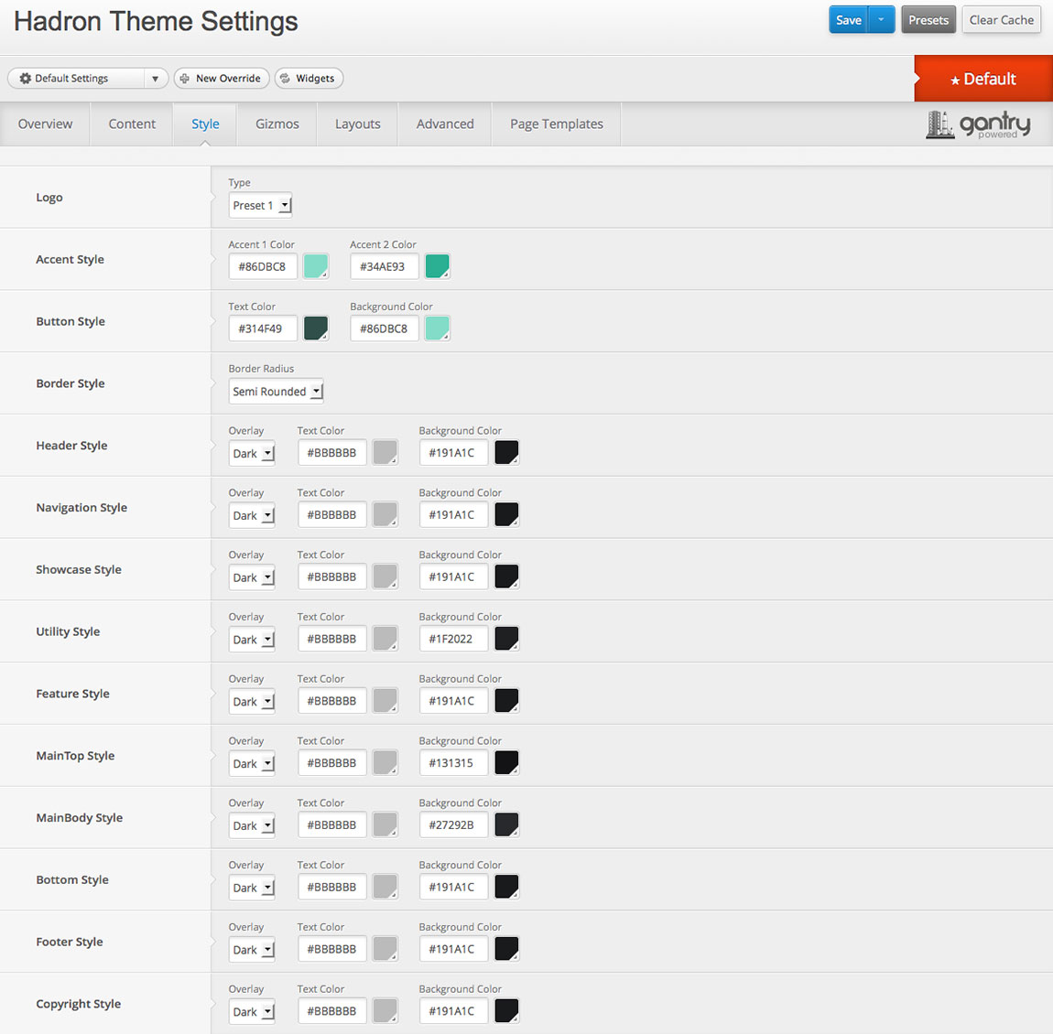The width and height of the screenshot is (1053, 1034).
Task: Click the gear icon beside Default Settings
Action: [x=26, y=79]
